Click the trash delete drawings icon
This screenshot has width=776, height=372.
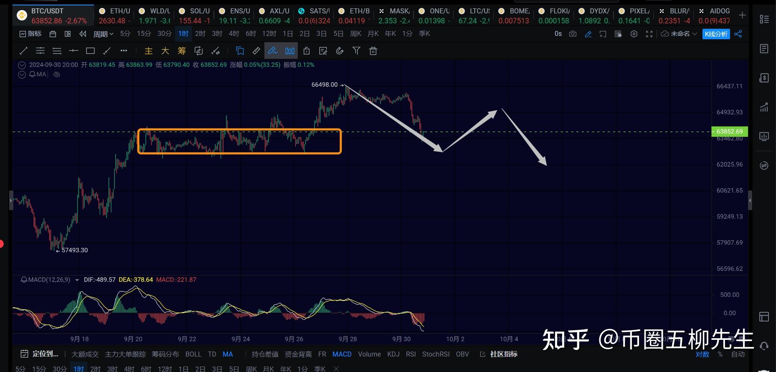click(373, 51)
